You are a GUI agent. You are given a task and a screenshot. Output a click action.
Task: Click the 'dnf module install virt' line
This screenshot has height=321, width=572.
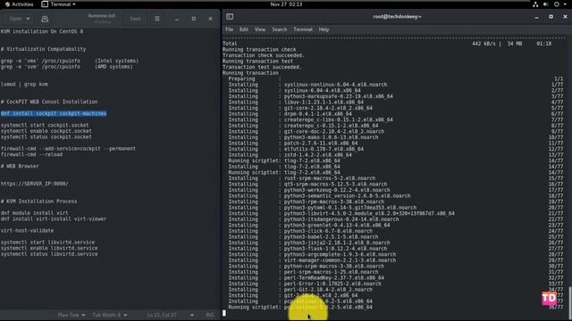coord(35,213)
